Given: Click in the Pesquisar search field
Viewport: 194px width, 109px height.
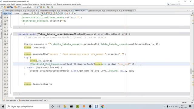Looking at the screenshot, I should click(x=180, y=4).
